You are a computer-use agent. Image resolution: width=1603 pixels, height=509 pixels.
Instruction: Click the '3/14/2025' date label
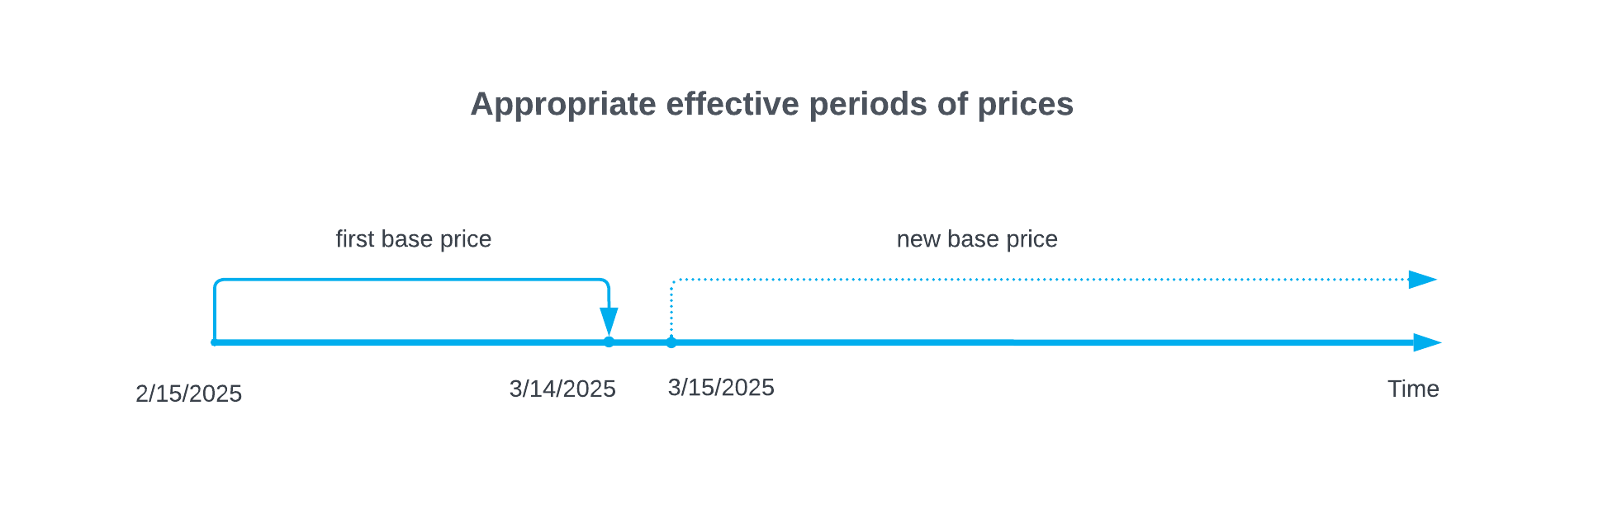[562, 389]
